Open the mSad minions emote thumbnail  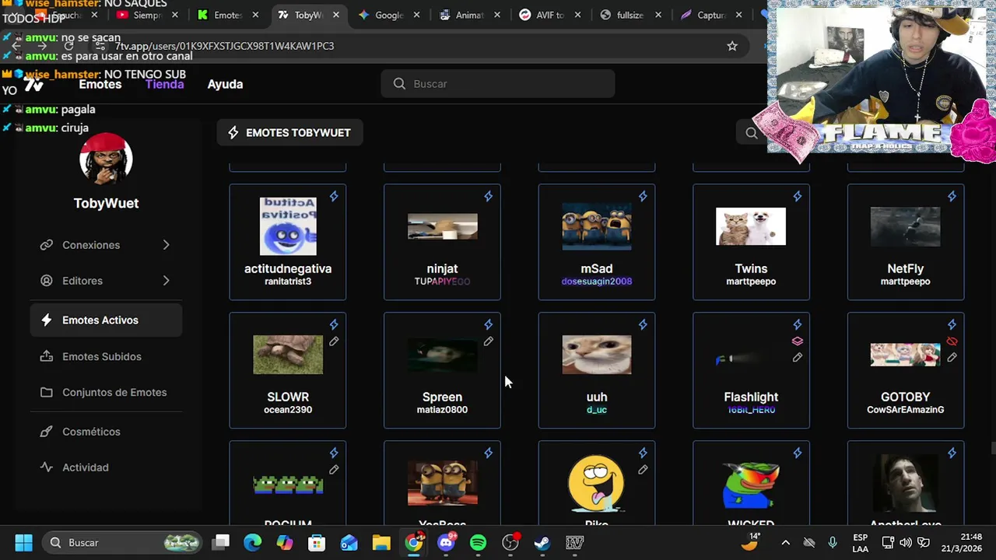[597, 226]
